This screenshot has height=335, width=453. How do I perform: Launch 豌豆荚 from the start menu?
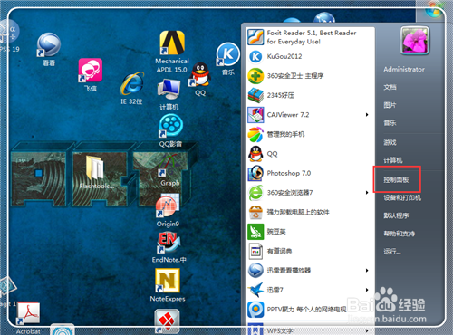pyautogui.click(x=310, y=232)
